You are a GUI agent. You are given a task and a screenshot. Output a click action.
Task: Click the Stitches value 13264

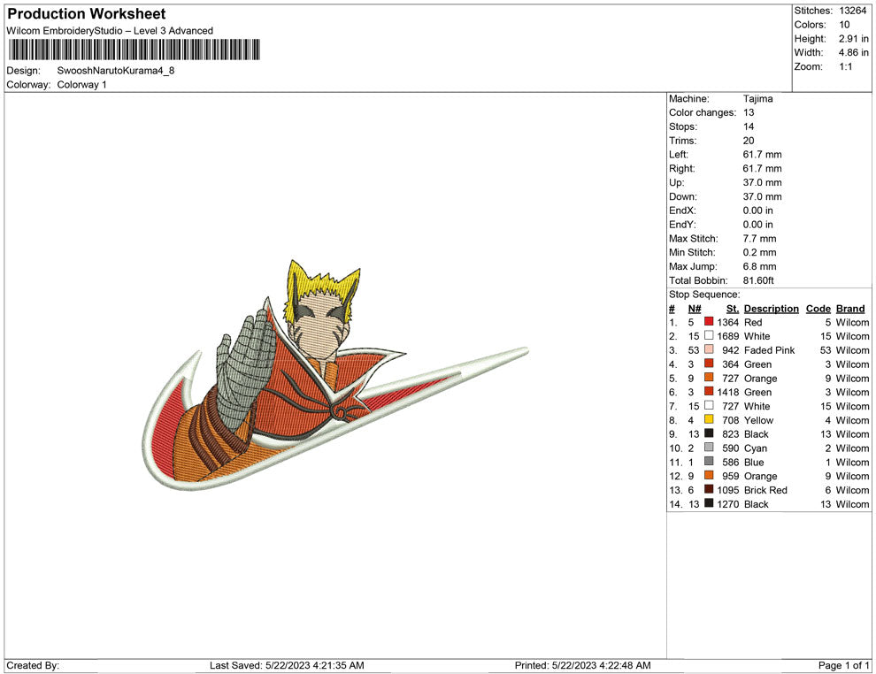coord(852,11)
